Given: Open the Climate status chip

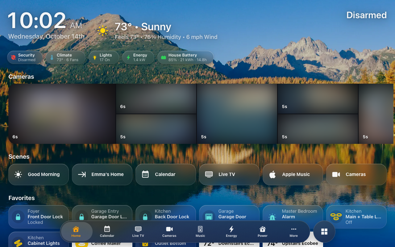Looking at the screenshot, I should (x=66, y=57).
